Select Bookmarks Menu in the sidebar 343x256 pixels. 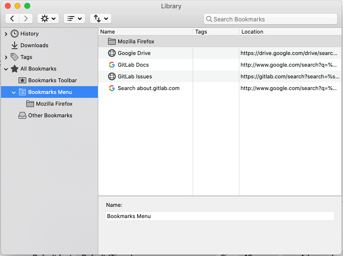tap(50, 92)
